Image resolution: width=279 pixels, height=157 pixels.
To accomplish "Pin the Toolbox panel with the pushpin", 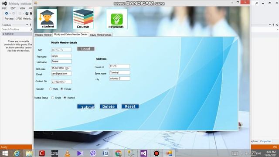I will coord(31,25).
